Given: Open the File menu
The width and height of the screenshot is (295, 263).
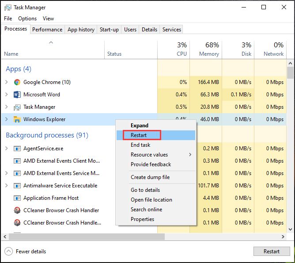Looking at the screenshot, I should pos(8,19).
